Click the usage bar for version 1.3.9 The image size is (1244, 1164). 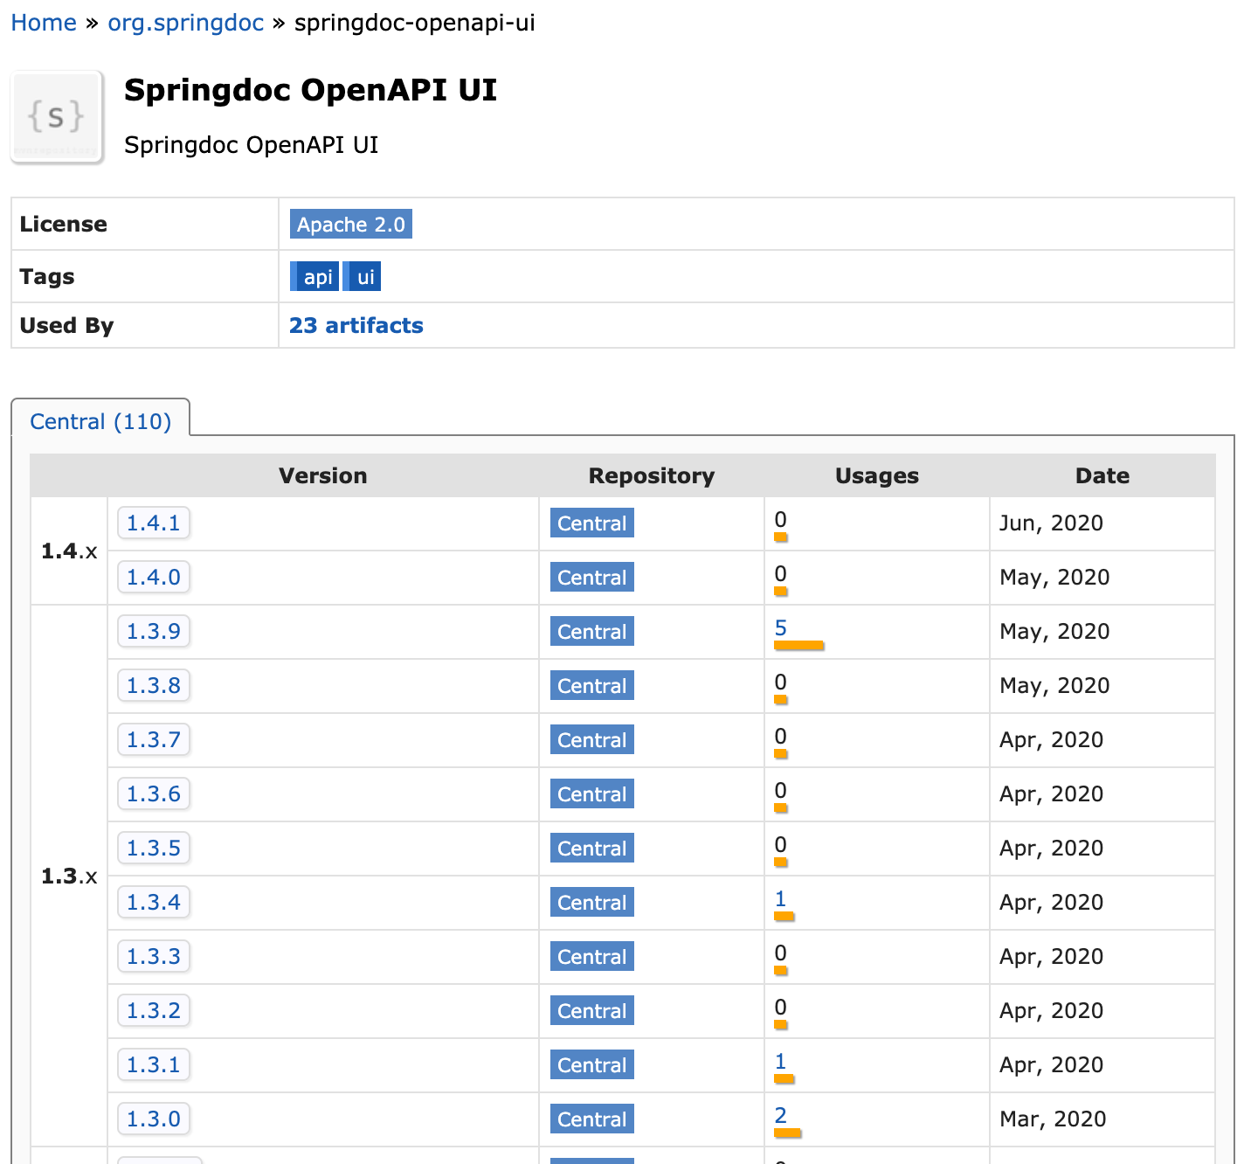click(798, 646)
